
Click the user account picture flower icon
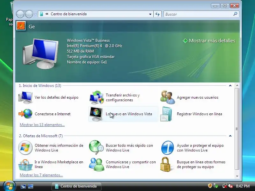click(x=21, y=26)
